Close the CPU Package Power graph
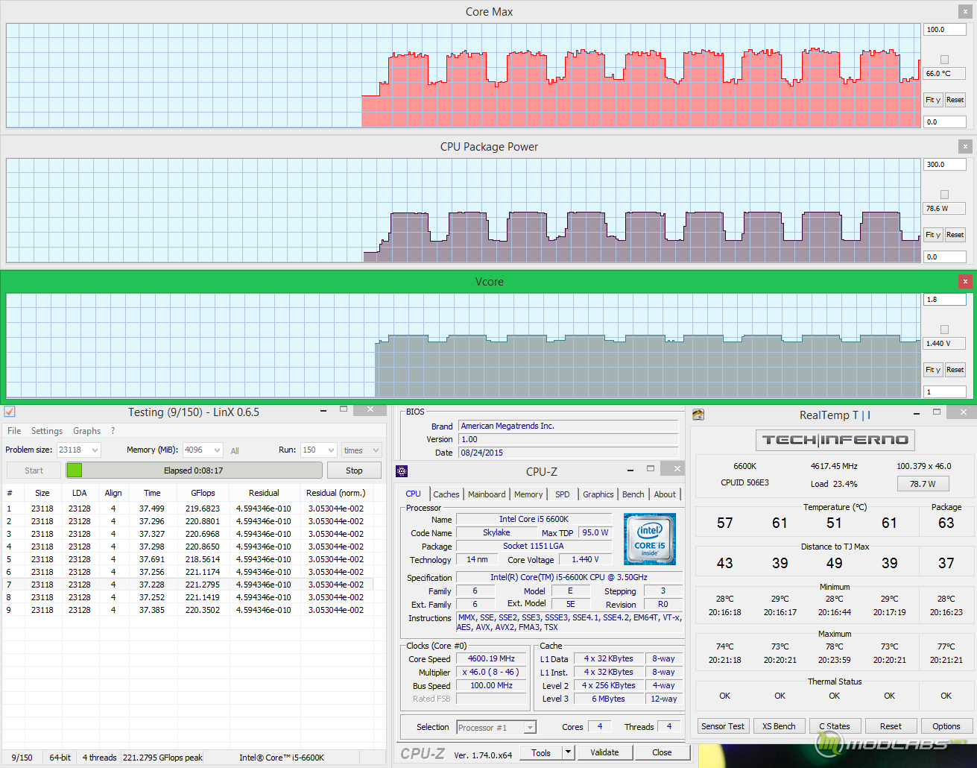 965,147
